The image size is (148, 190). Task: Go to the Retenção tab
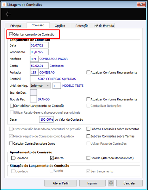(x=82, y=26)
